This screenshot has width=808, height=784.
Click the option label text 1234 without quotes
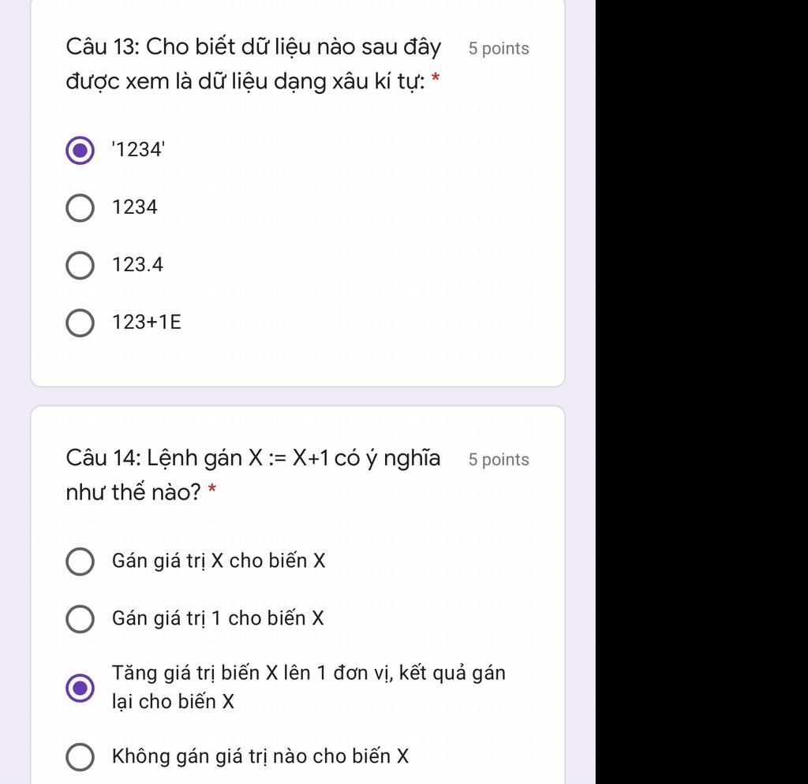[134, 207]
